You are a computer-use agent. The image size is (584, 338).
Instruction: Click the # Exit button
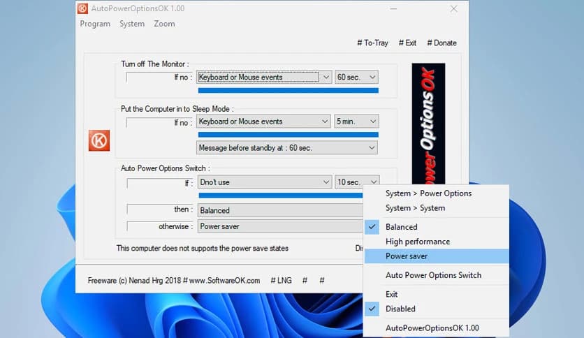point(407,43)
